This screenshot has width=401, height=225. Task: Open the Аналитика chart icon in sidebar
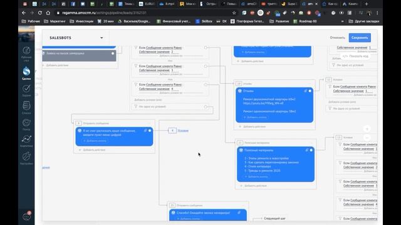click(26, 139)
